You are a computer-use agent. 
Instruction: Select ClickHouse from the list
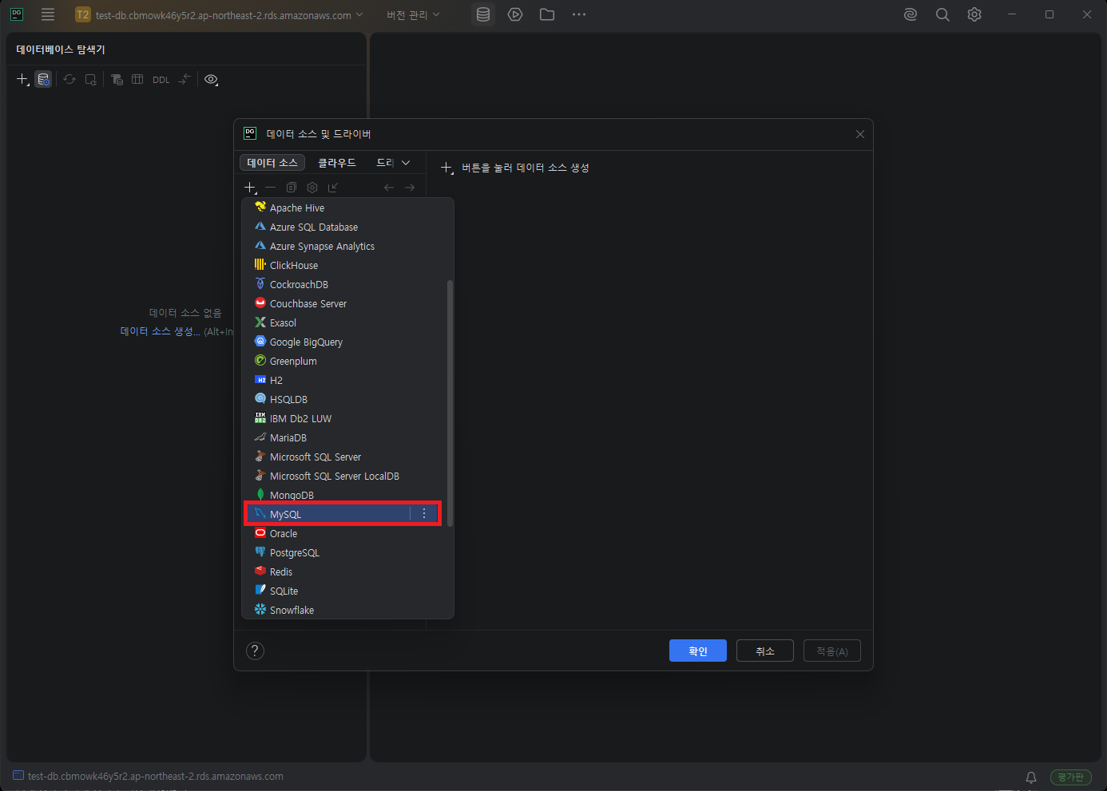344,265
